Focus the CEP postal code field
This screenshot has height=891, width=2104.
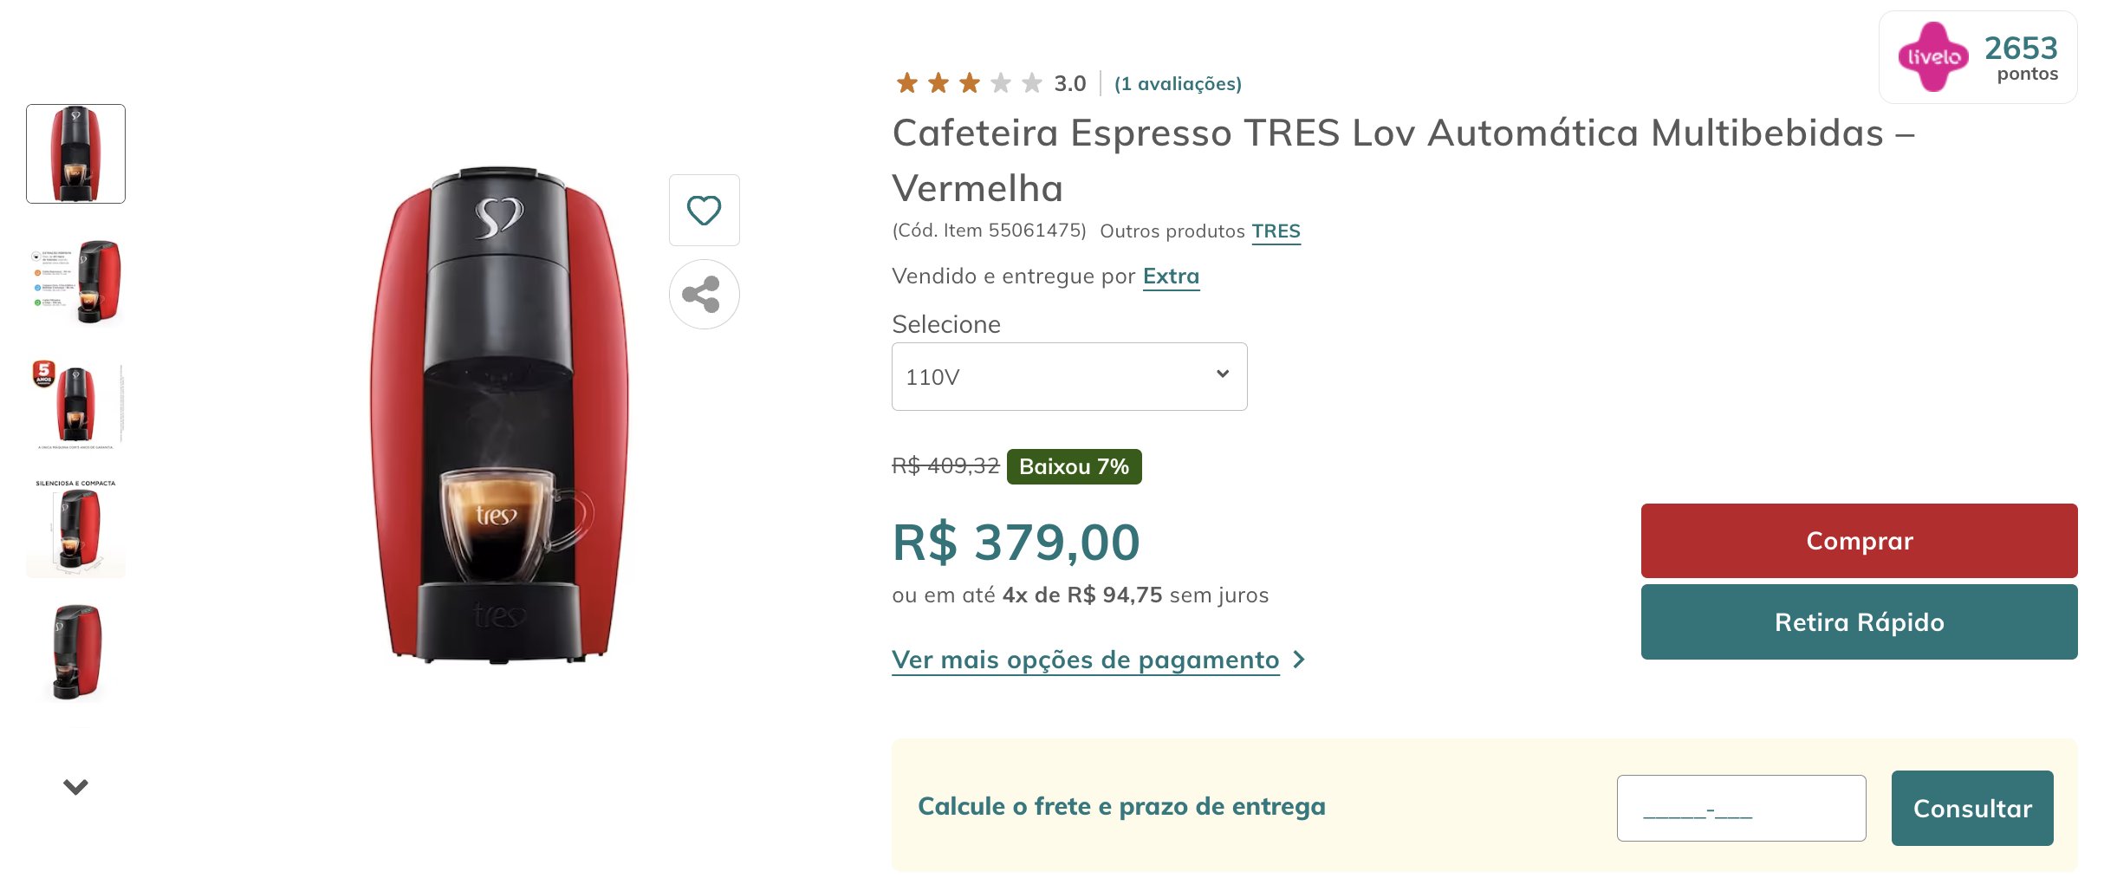click(x=1741, y=809)
